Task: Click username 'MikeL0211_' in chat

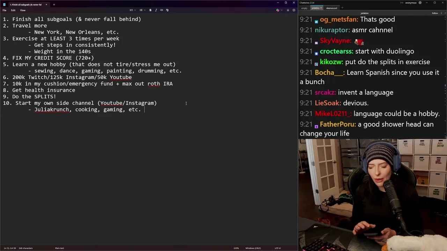Action: tap(333, 114)
